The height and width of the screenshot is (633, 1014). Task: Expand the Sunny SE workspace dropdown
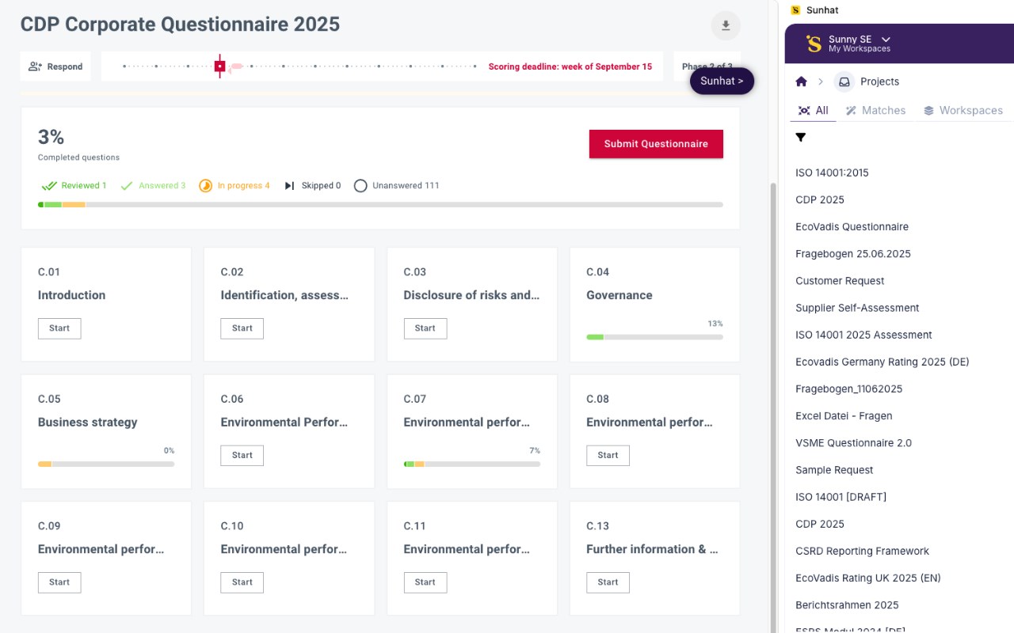tap(886, 40)
